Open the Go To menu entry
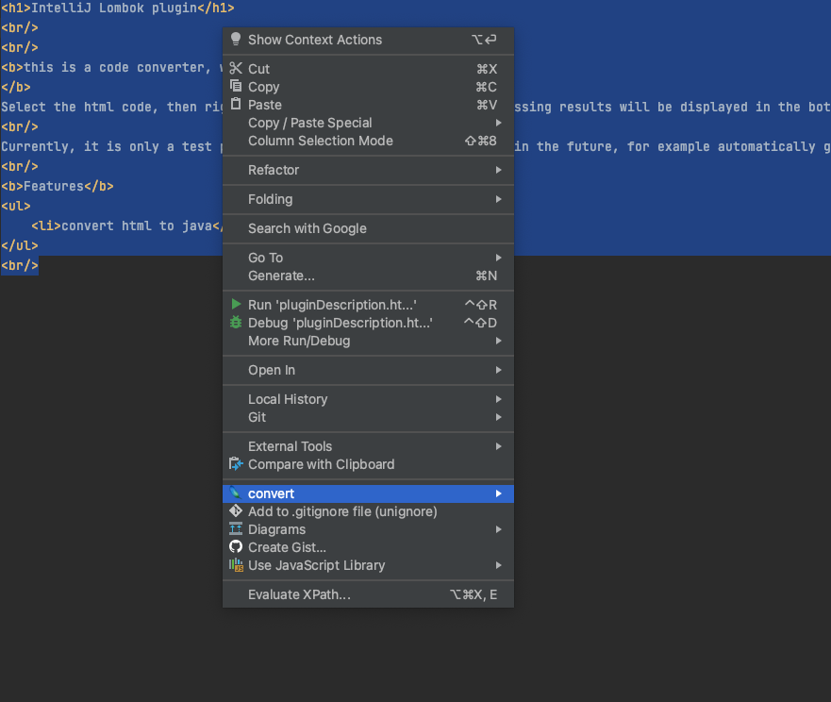This screenshot has height=702, width=831. point(368,258)
